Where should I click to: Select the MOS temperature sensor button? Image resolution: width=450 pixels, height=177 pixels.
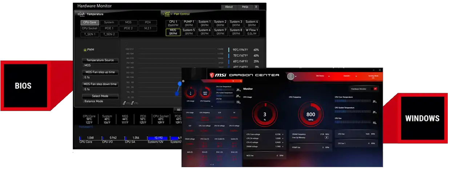128,23
